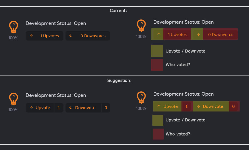Click the red-highlighted downvote count "0" under Suggestion
Viewport: 249px width, 150px height.
(234, 106)
